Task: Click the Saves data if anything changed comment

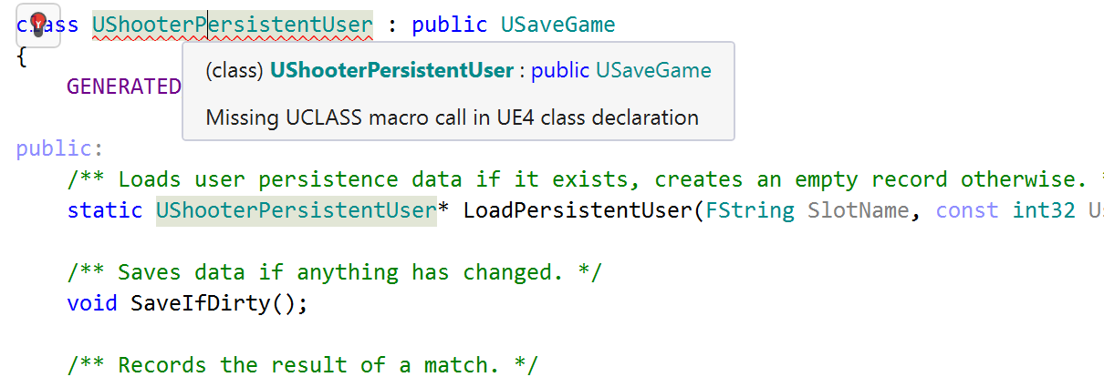Action: point(334,272)
